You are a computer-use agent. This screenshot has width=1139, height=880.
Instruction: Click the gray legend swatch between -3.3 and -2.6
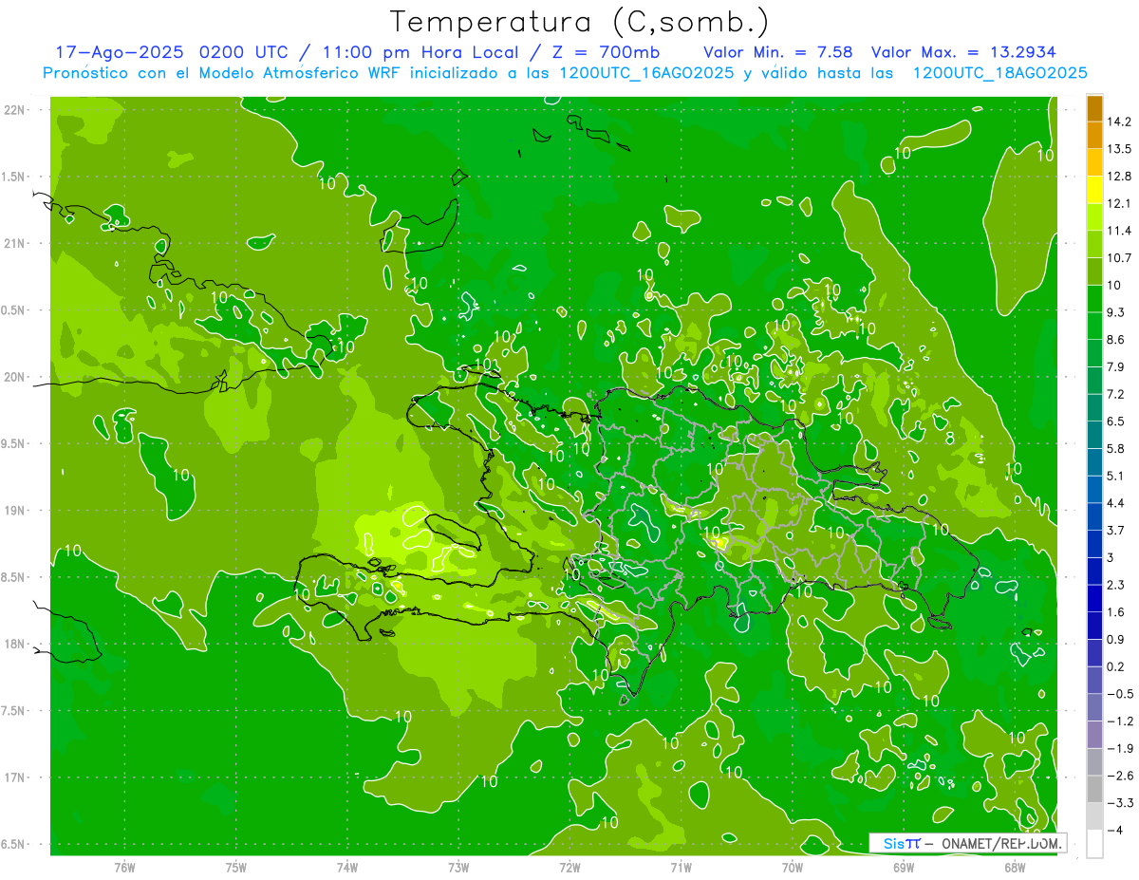click(x=1094, y=789)
